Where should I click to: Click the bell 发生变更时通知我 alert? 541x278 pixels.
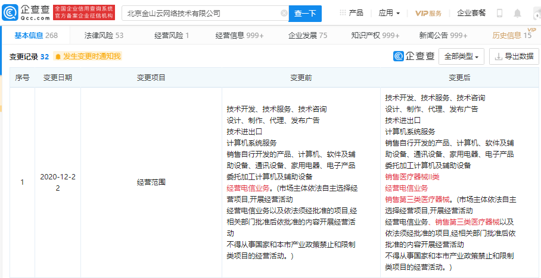(x=88, y=57)
